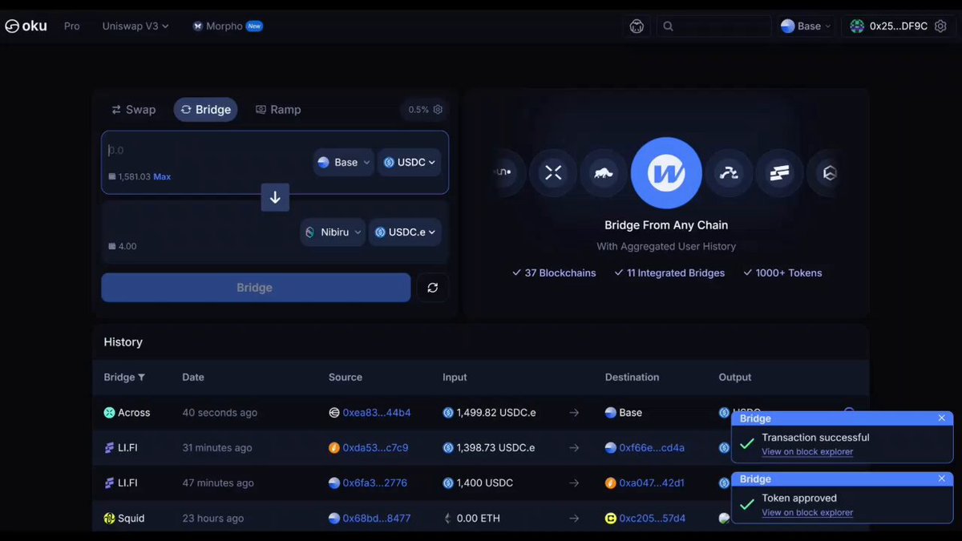Switch to the Bridge tab
Viewport: 962px width, 541px height.
tap(205, 110)
